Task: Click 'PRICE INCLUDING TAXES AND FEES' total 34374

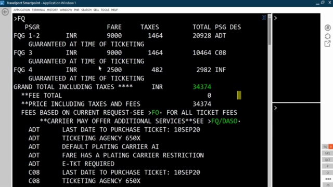Action: click(202, 104)
